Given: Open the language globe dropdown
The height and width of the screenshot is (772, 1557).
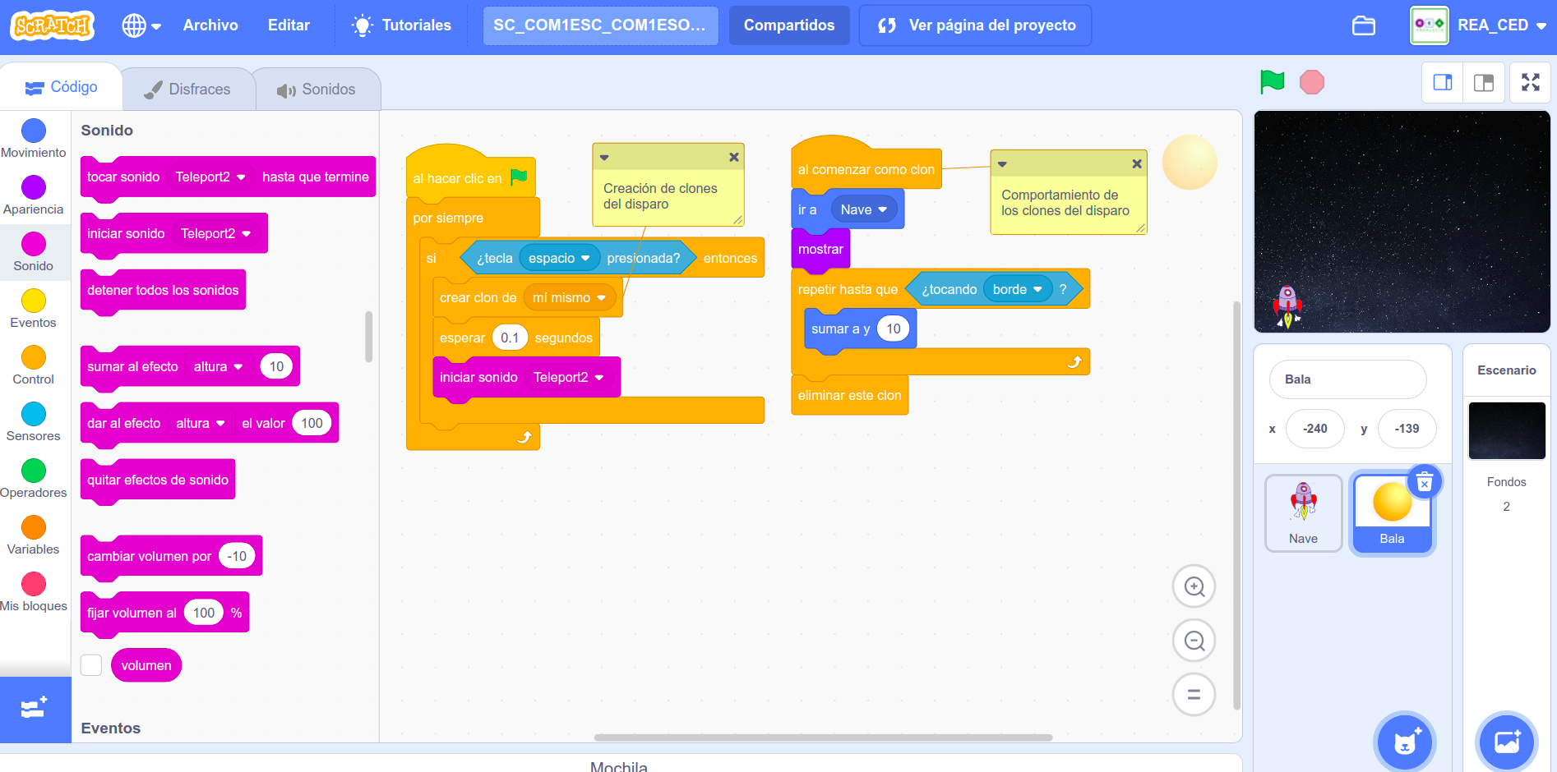Looking at the screenshot, I should pyautogui.click(x=141, y=25).
